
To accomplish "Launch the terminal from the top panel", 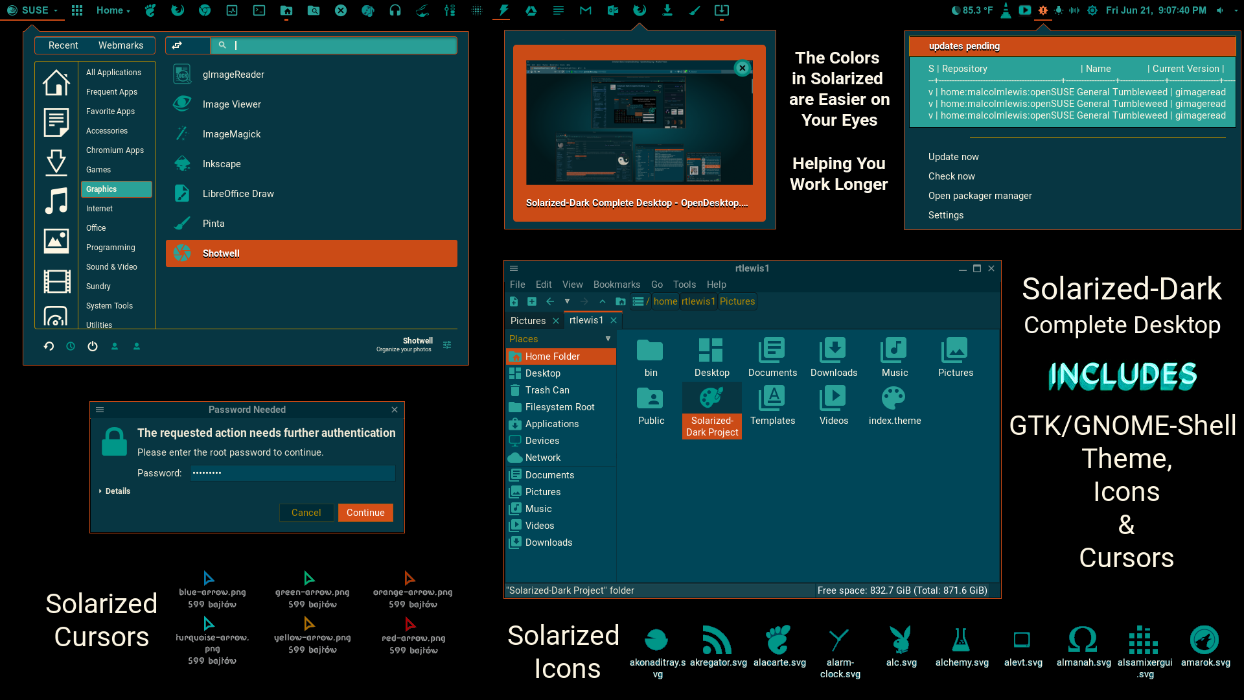I will pyautogui.click(x=259, y=10).
